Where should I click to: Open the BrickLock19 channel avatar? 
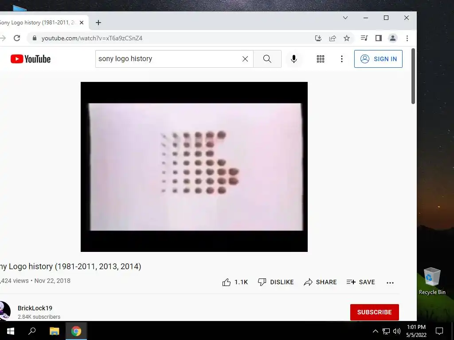pyautogui.click(x=4, y=311)
